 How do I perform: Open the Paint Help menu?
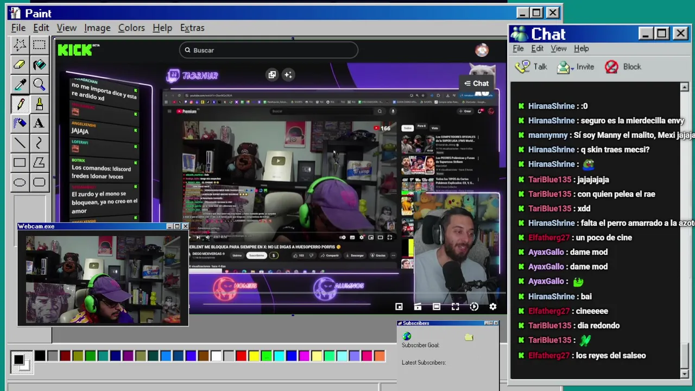[x=162, y=28]
